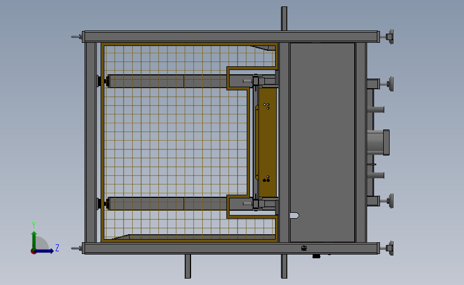Select the post protruding above the top beam

pyautogui.click(x=284, y=19)
